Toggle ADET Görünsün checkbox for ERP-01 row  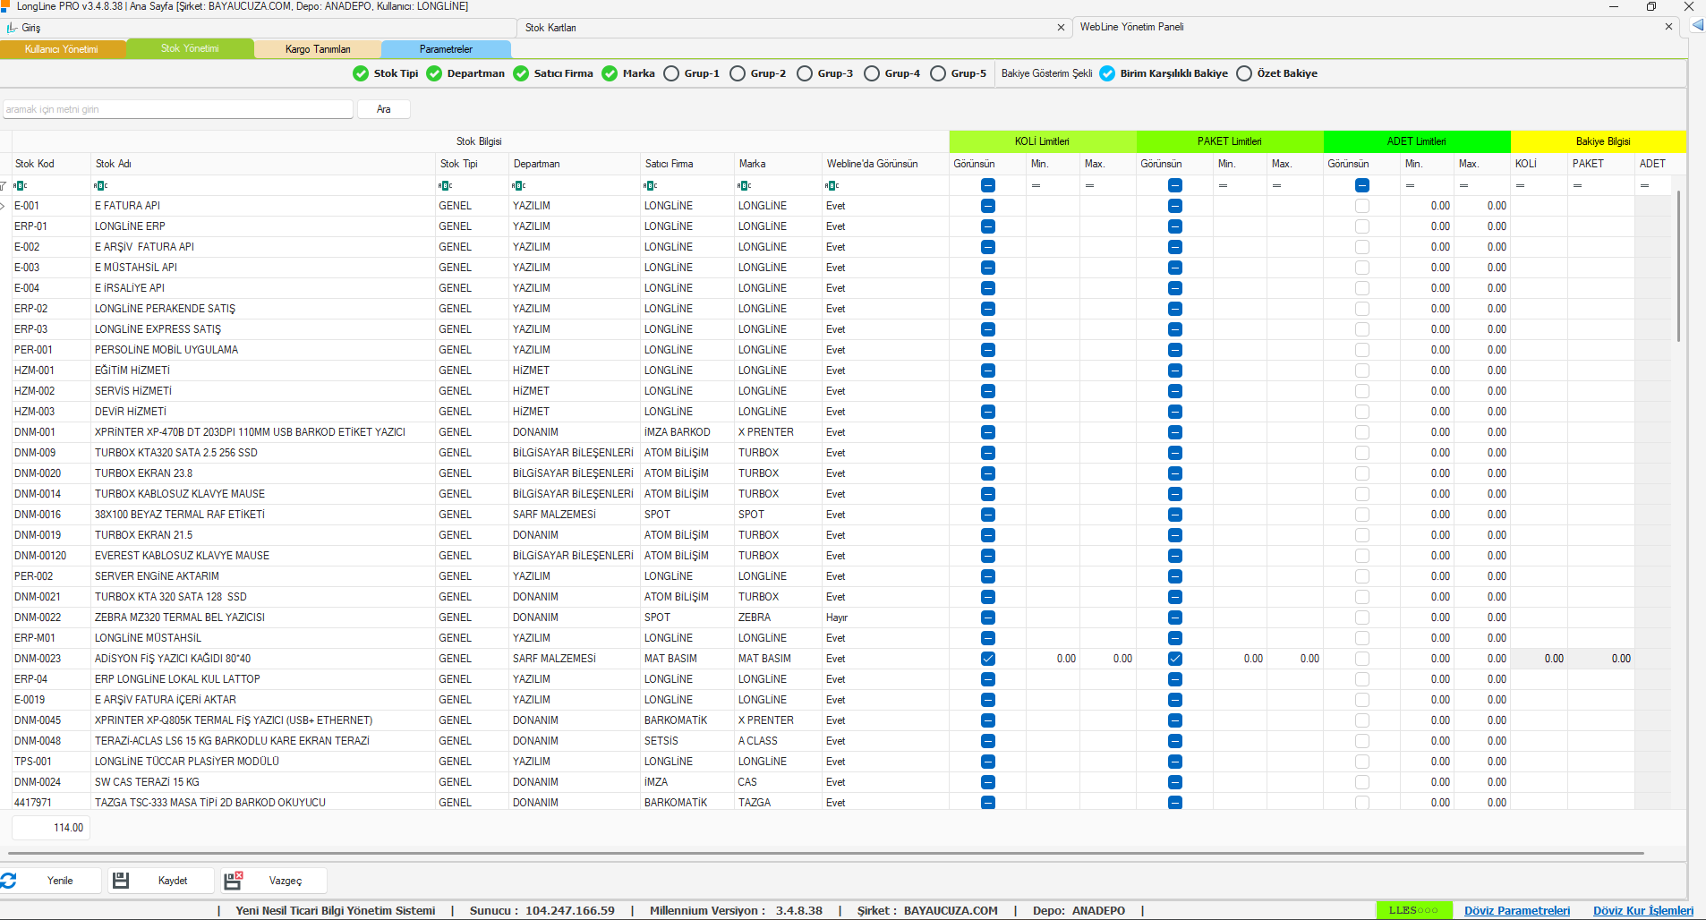tap(1362, 226)
